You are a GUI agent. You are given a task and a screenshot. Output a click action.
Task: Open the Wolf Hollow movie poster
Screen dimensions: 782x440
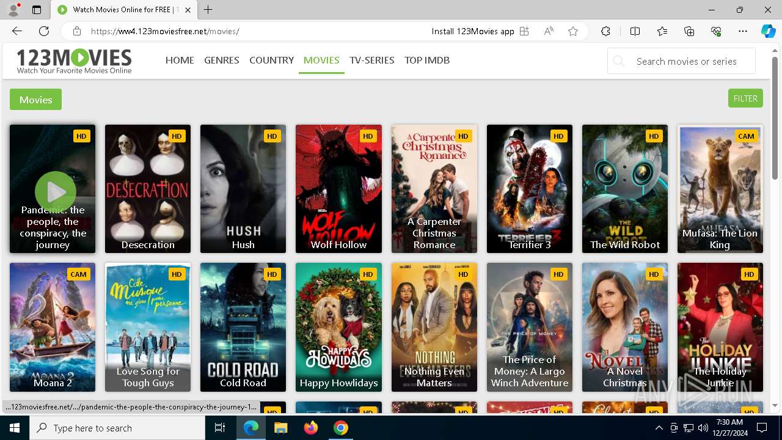(338, 189)
